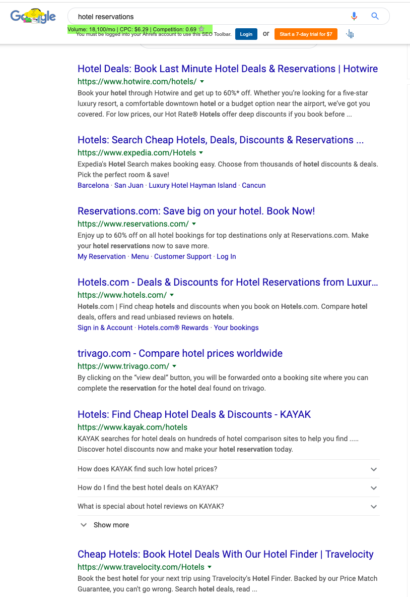This screenshot has height=597, width=410.
Task: Click the search magnifier icon
Action: tap(375, 16)
